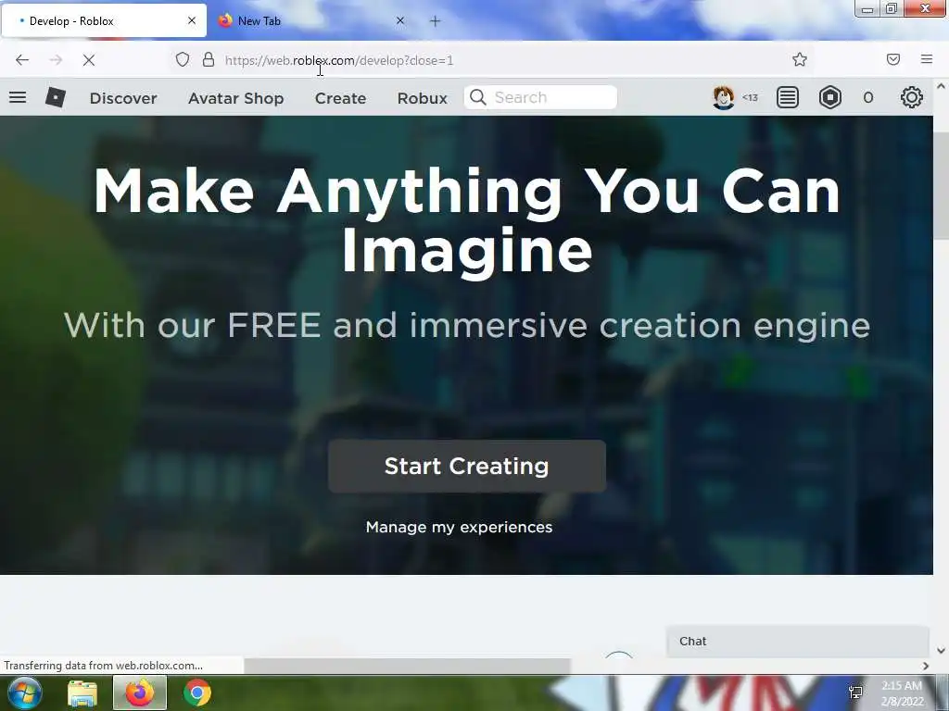Open Manage my experiences link

pos(459,527)
